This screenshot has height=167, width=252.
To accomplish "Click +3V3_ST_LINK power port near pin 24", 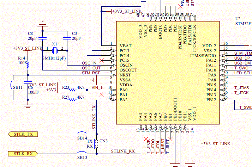I will pos(215,144).
